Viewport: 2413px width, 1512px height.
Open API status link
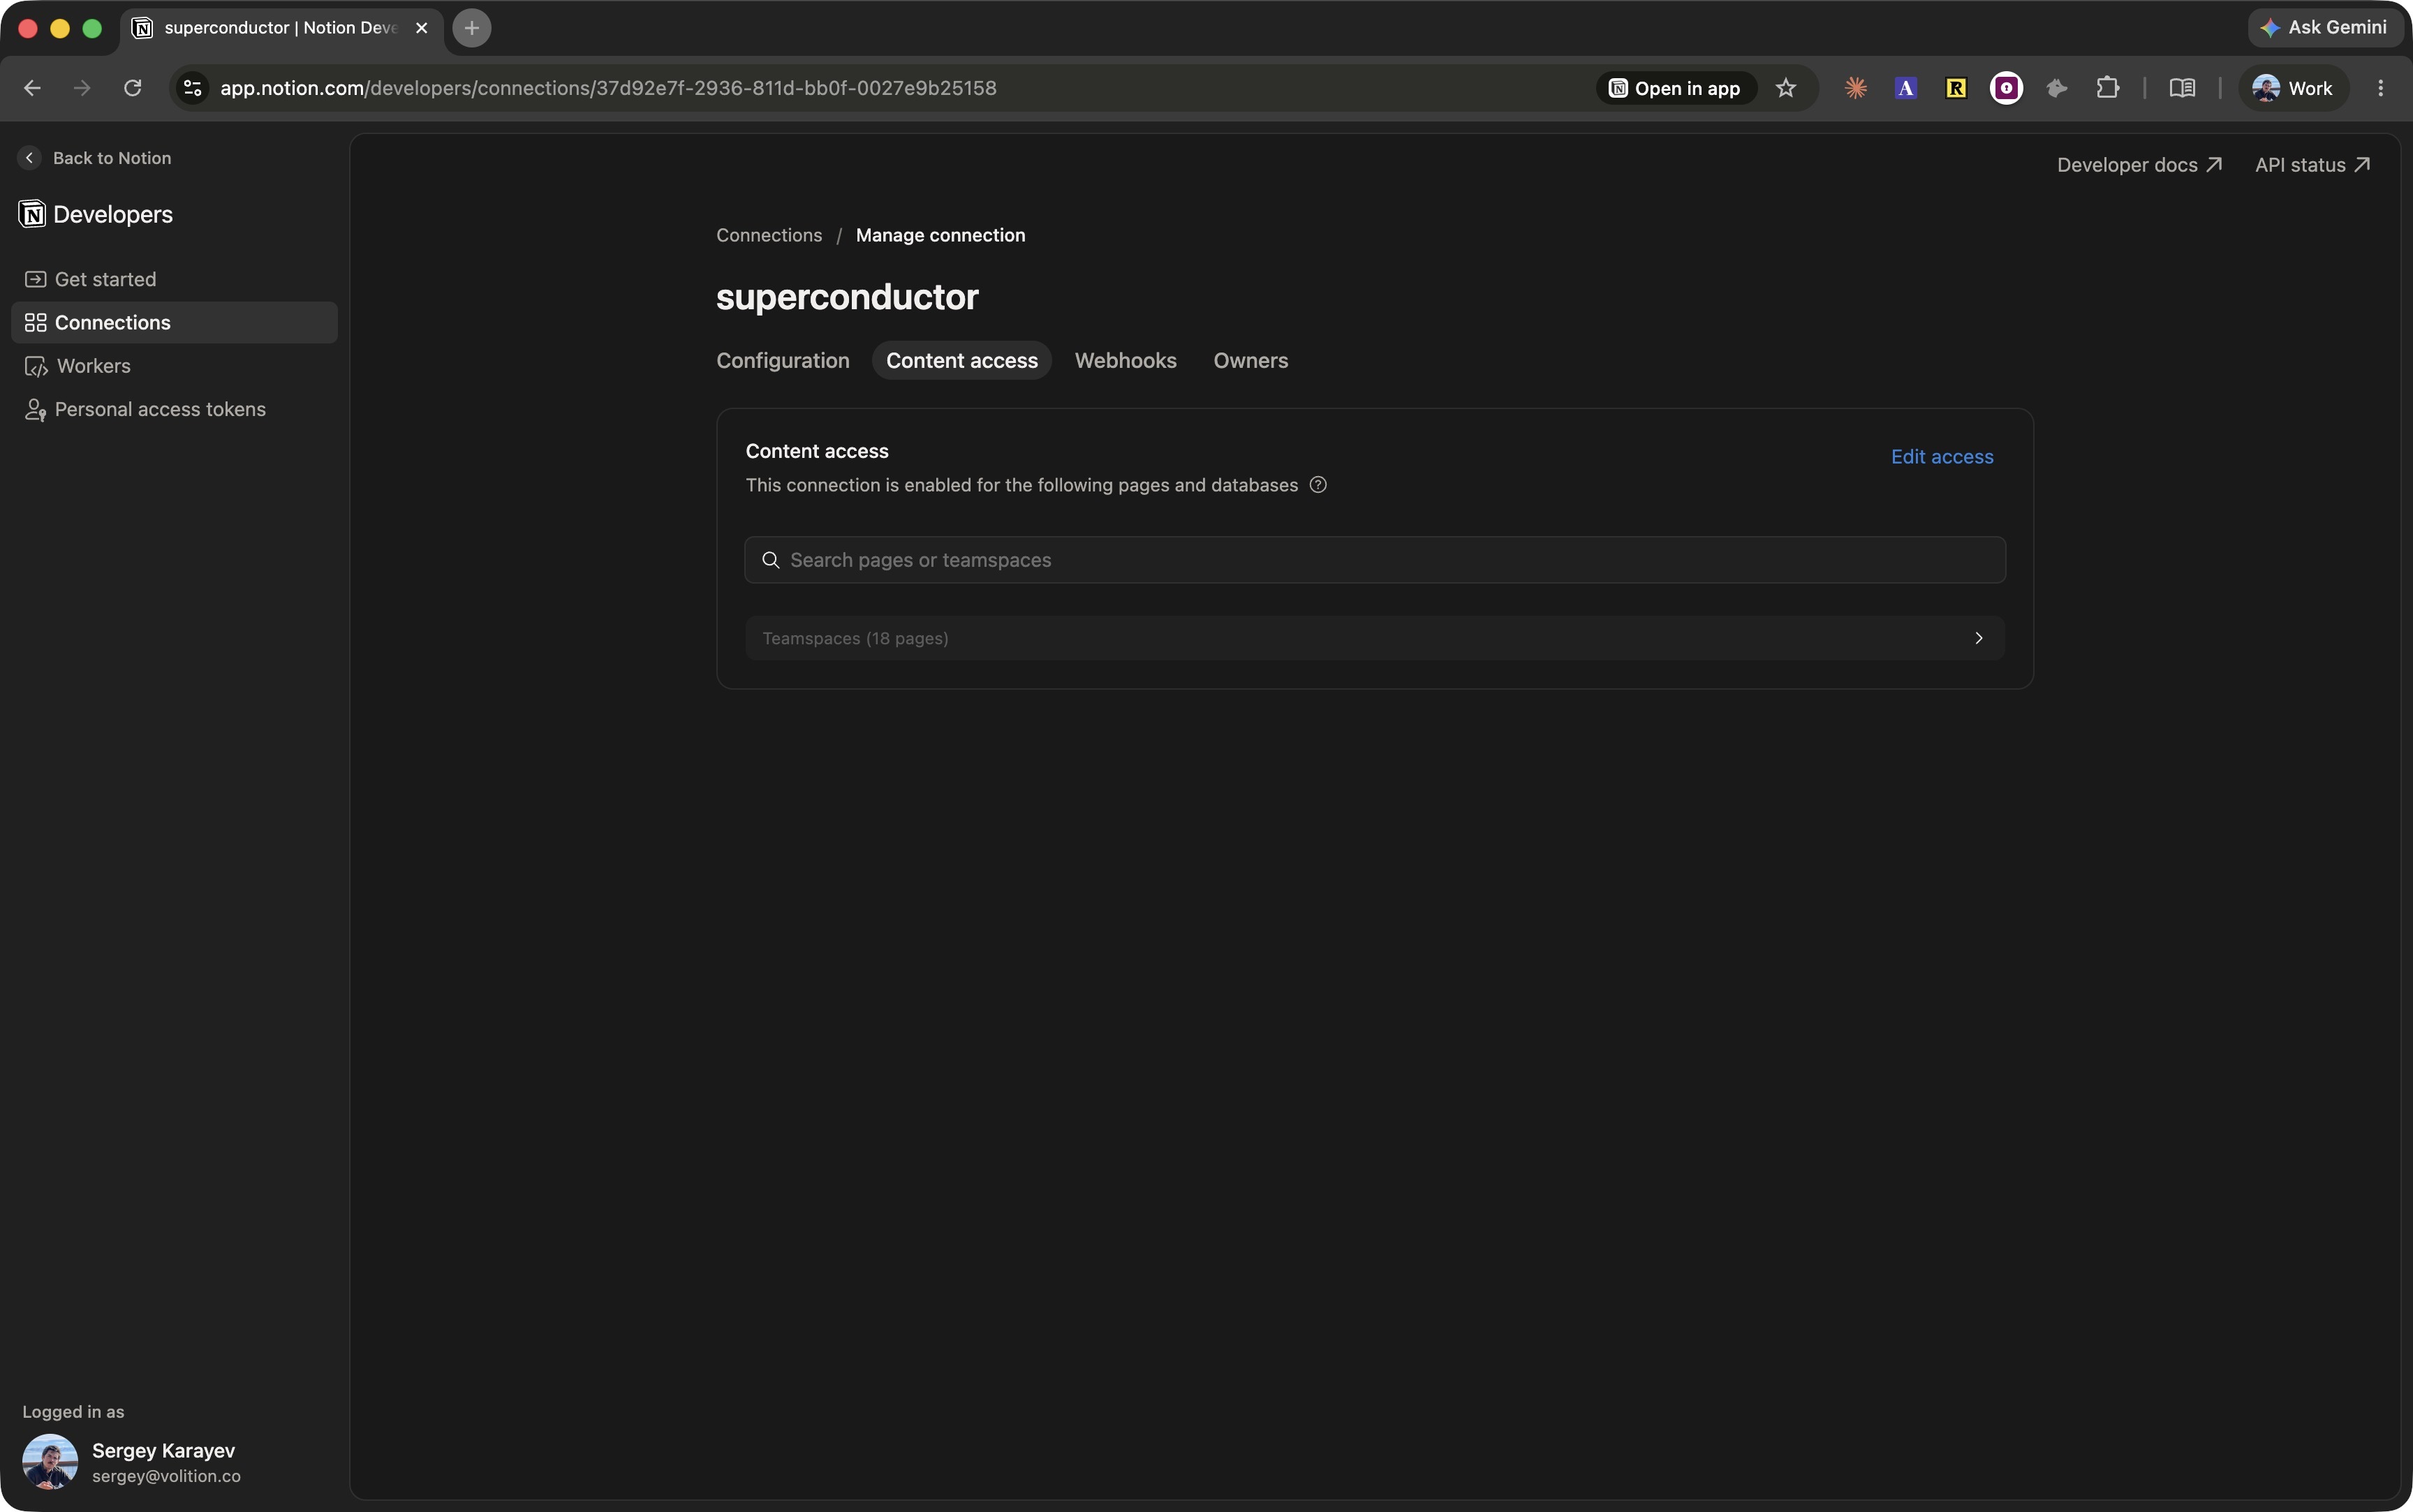(x=2312, y=165)
